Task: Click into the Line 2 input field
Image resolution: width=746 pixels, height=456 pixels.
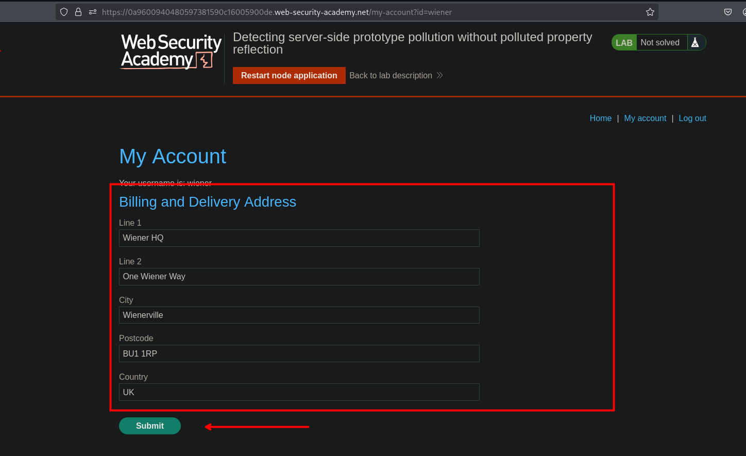Action: (299, 277)
